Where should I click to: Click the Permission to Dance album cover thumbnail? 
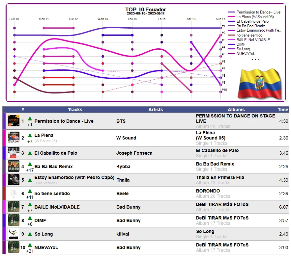[14, 120]
